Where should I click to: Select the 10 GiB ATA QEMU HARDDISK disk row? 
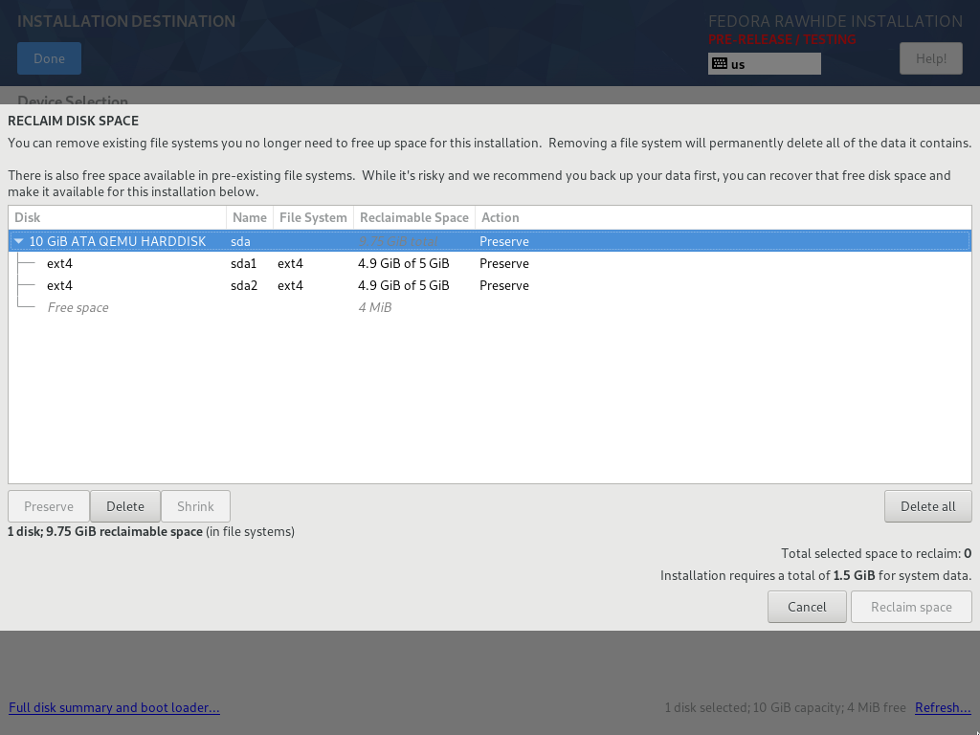pyautogui.click(x=490, y=241)
